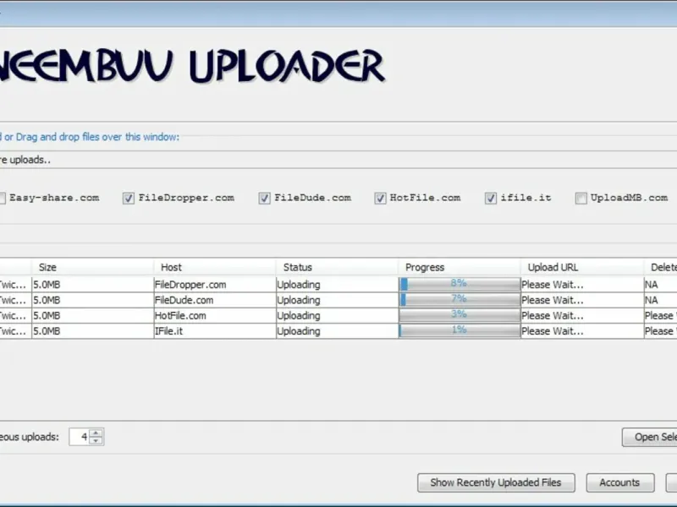Select the FileDropper.com host cell
The width and height of the screenshot is (677, 507).
(215, 285)
